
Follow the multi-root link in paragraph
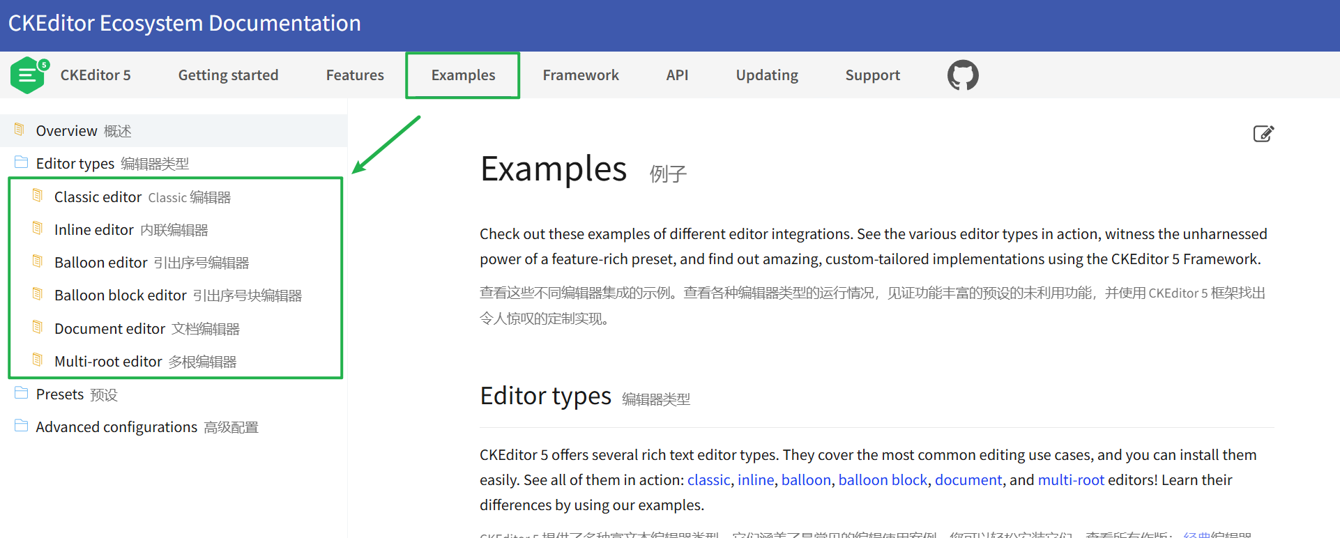pos(1071,480)
